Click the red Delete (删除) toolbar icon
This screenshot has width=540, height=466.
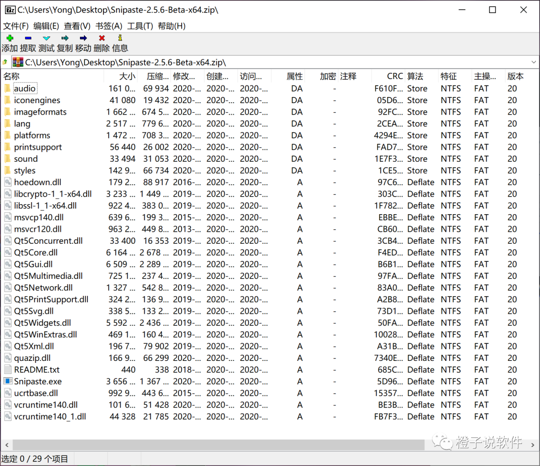[x=101, y=38]
